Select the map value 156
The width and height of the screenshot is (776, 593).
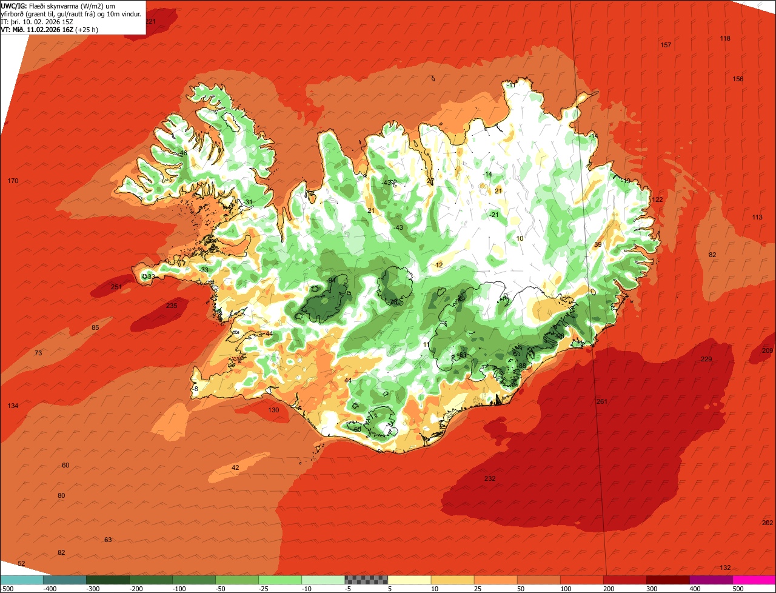point(738,79)
